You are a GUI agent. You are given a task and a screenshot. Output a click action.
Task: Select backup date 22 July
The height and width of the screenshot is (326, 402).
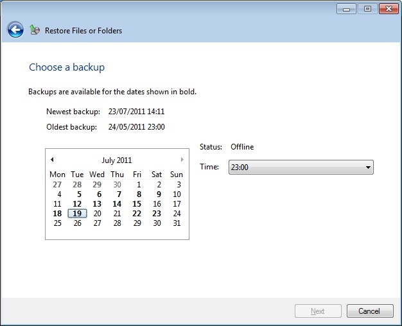(137, 214)
